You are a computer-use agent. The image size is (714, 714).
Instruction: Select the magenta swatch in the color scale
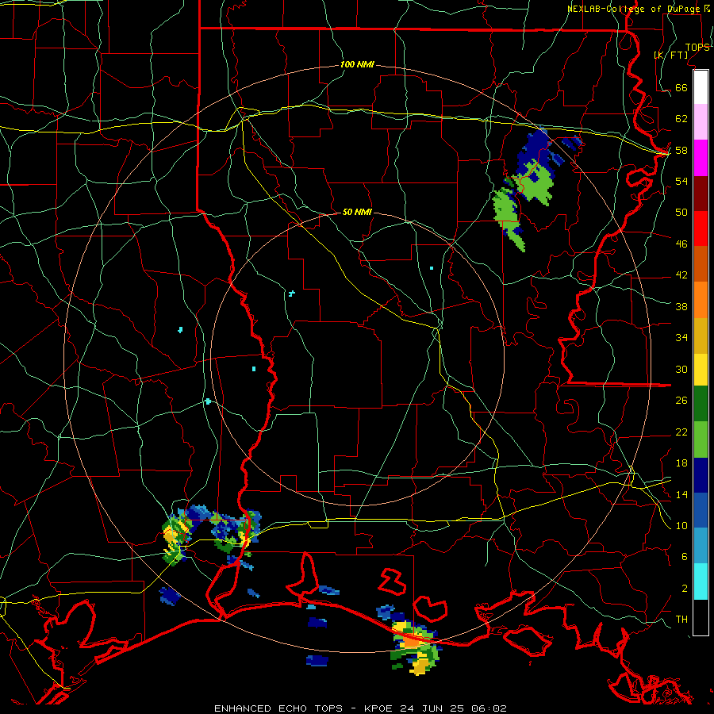[x=701, y=158]
